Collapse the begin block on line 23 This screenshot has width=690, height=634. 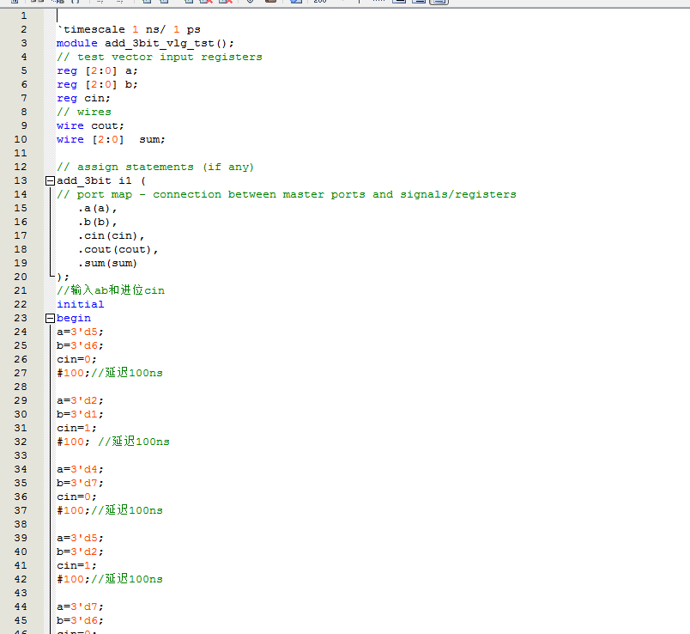click(x=50, y=318)
